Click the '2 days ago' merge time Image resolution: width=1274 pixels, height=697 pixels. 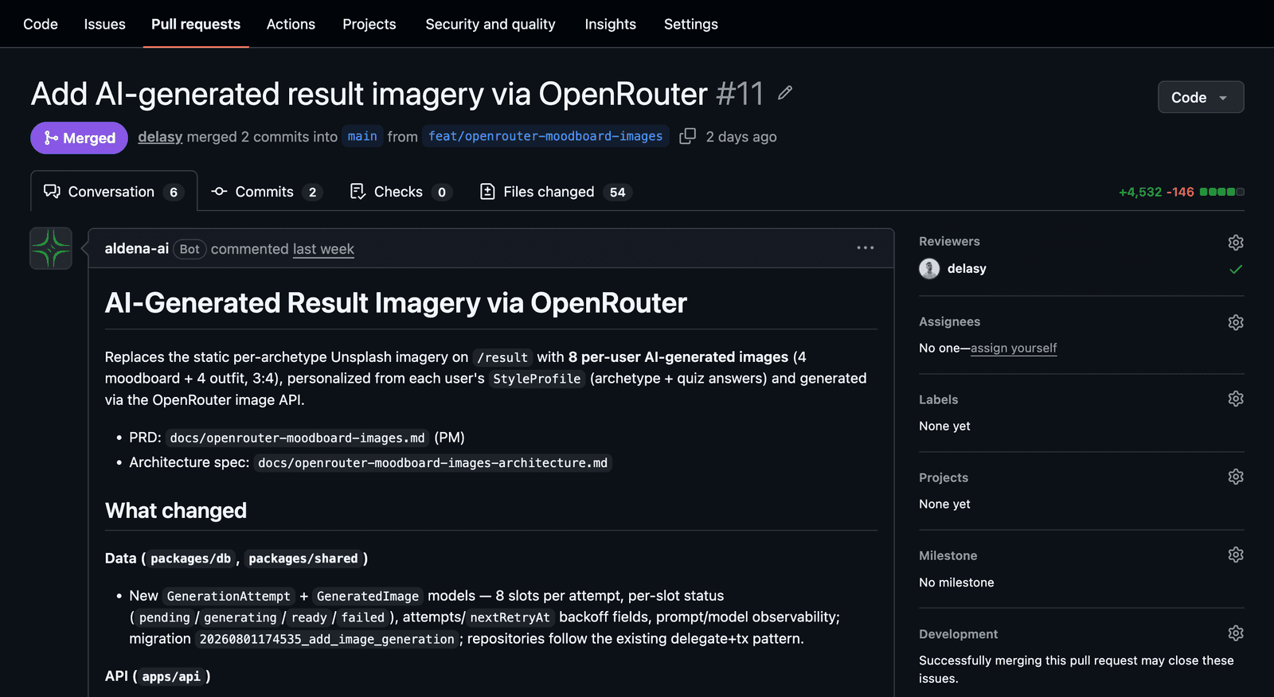(741, 137)
